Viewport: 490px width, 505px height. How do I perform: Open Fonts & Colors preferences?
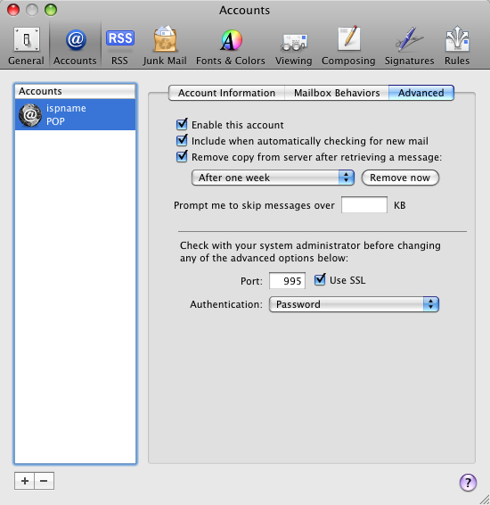coord(231,46)
